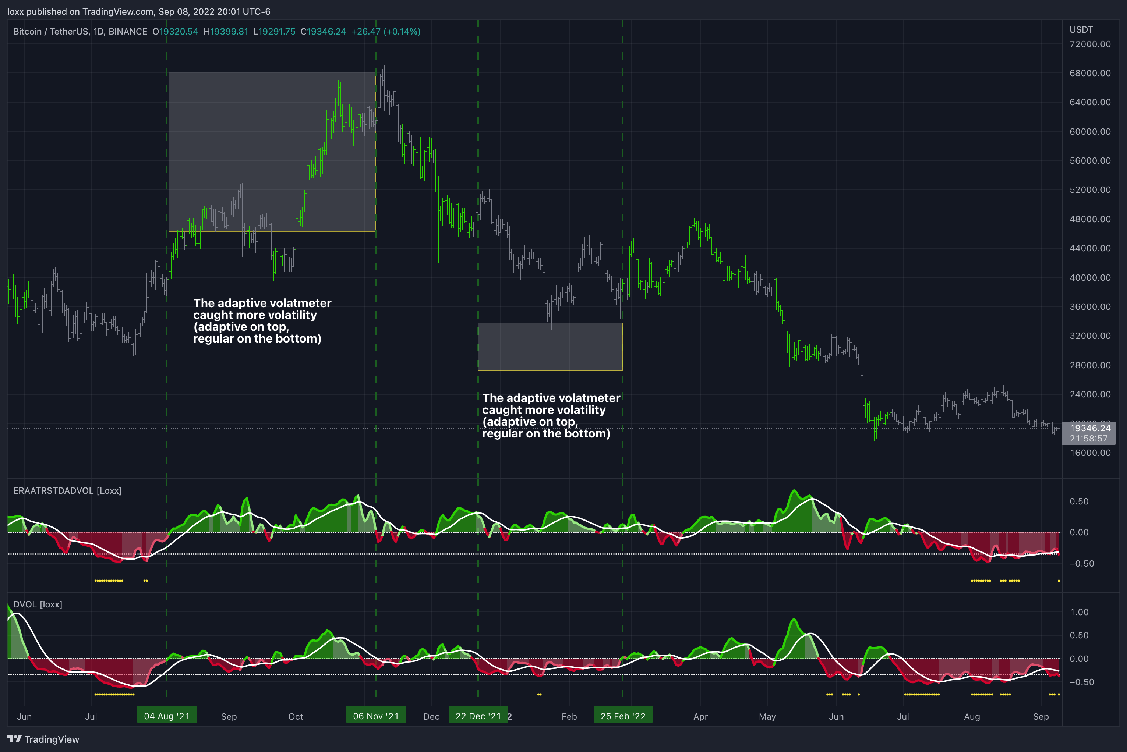Image resolution: width=1127 pixels, height=752 pixels.
Task: Click the 64000.00 price axis label
Action: [1090, 102]
